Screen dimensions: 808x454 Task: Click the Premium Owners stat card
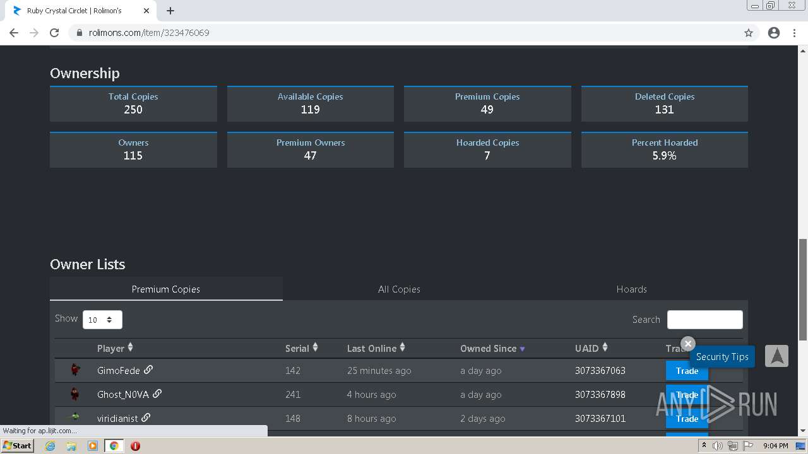pos(311,150)
